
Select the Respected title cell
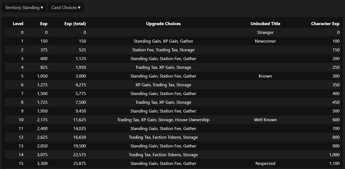265,164
